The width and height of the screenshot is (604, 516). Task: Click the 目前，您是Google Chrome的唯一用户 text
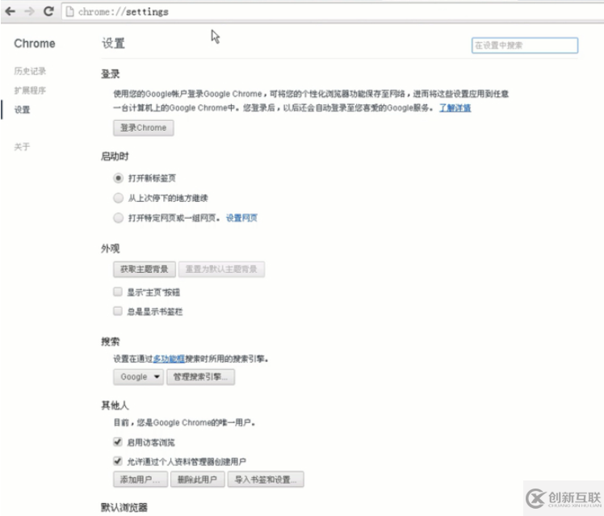tap(184, 423)
